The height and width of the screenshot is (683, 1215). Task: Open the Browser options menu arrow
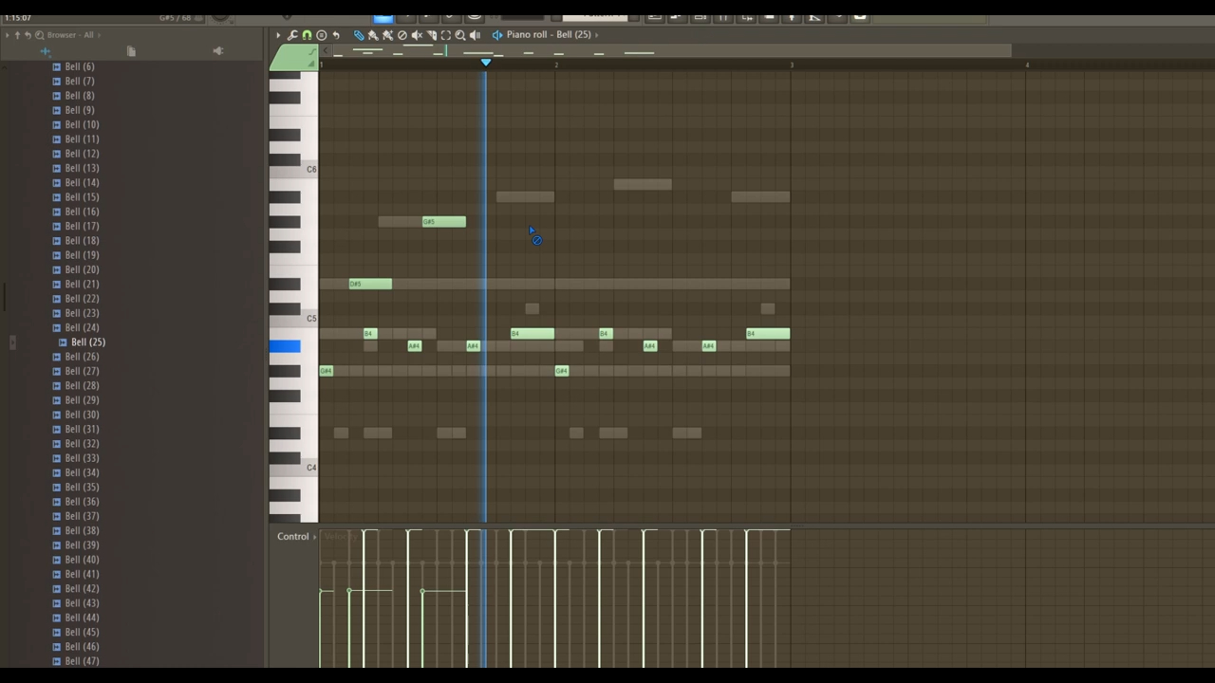click(8, 35)
